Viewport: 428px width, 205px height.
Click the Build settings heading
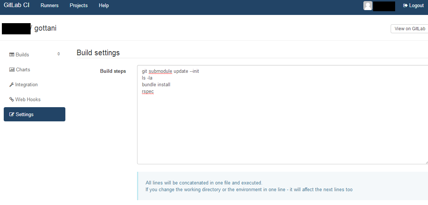(98, 53)
